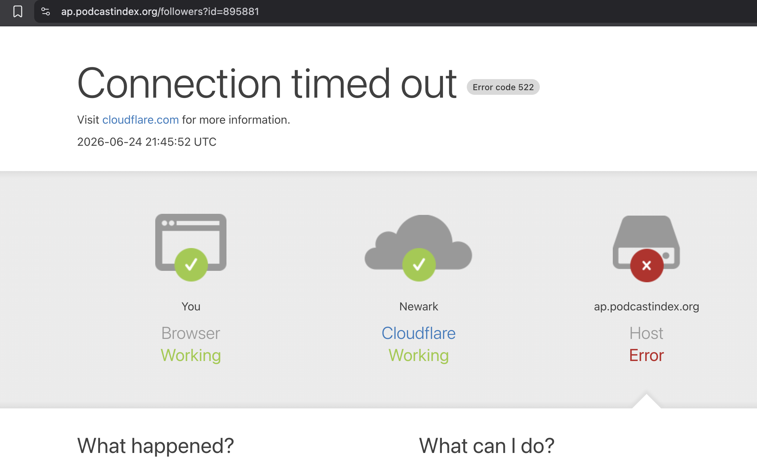757x464 pixels.
Task: Click the green checkmark on browser icon
Action: coord(191,265)
